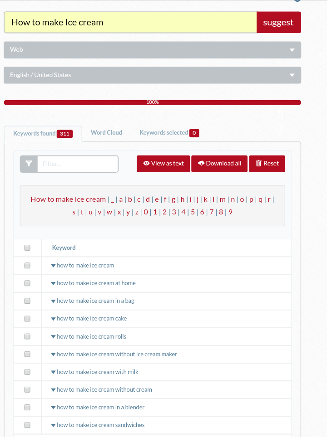Click the Download all button
The image size is (327, 437).
pos(219,164)
